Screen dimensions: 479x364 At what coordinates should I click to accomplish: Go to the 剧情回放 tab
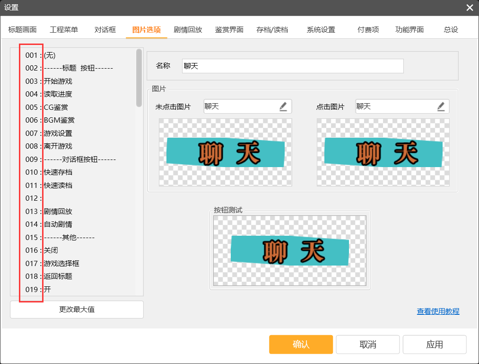[x=188, y=30]
